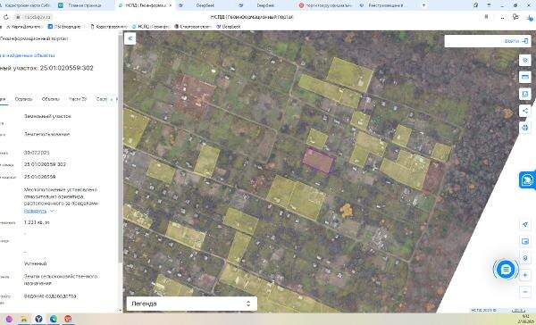536x325 pixels.
Task: Zoom out with the minus button
Action: point(525,291)
